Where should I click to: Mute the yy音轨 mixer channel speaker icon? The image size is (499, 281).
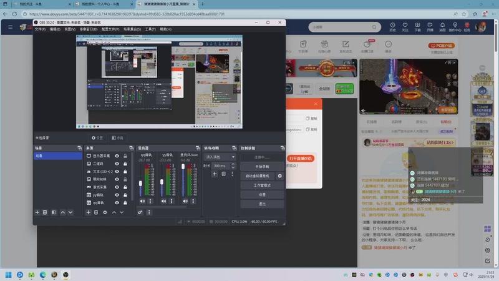coord(163,201)
